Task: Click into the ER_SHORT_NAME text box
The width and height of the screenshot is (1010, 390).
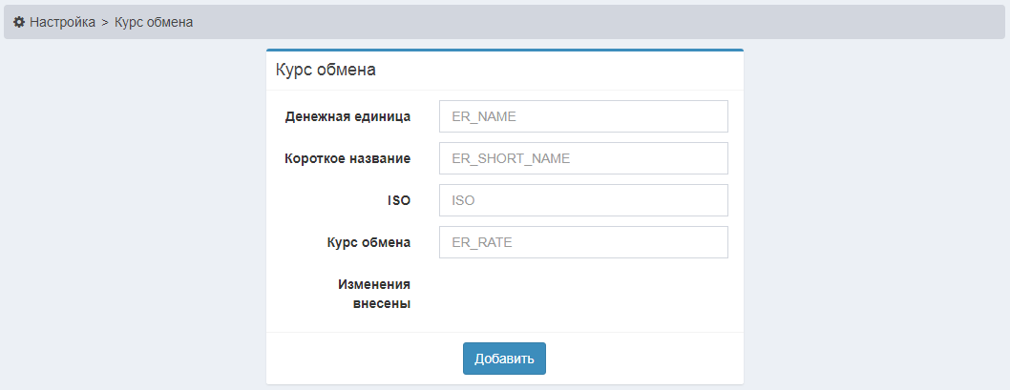Action: tap(583, 158)
